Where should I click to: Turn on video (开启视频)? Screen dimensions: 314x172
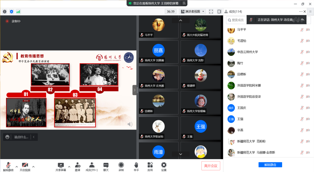[x=25, y=165]
